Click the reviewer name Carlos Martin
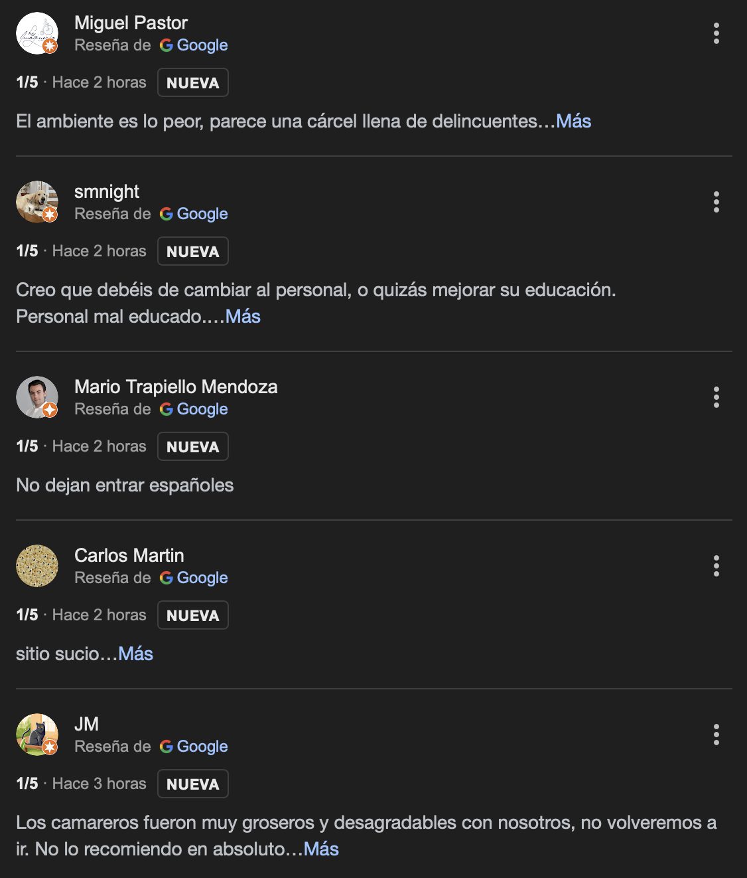 click(129, 555)
